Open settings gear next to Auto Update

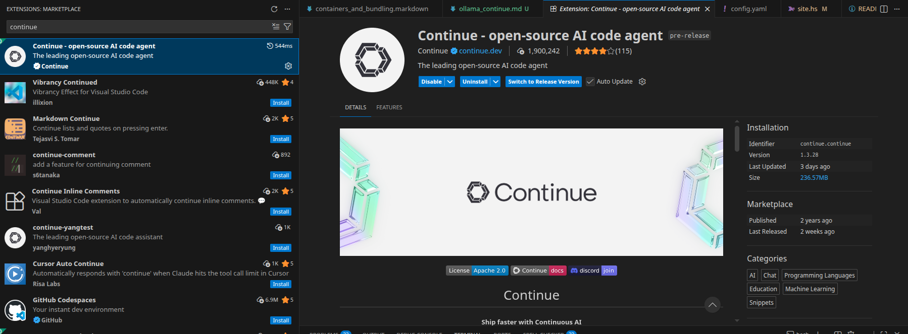pos(642,82)
